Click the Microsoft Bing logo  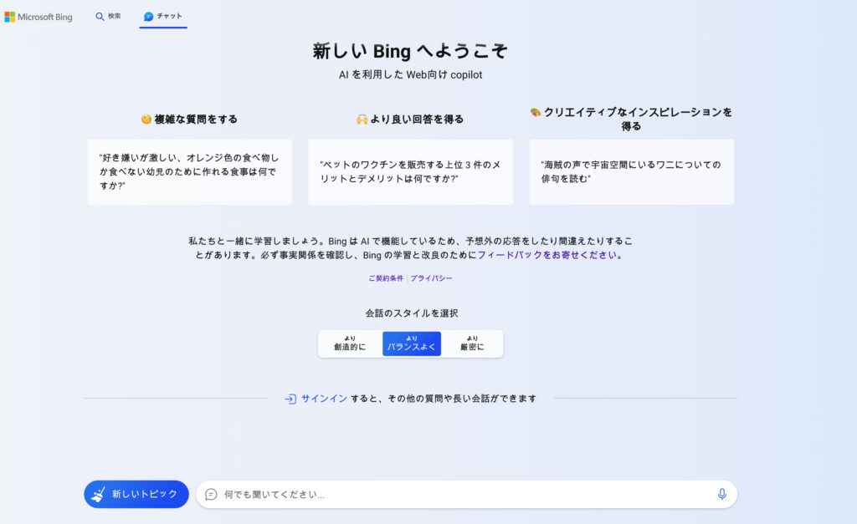tap(38, 17)
